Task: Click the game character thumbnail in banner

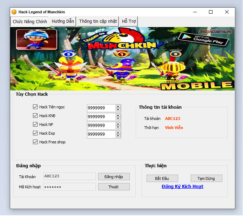Action: pyautogui.click(x=36, y=40)
